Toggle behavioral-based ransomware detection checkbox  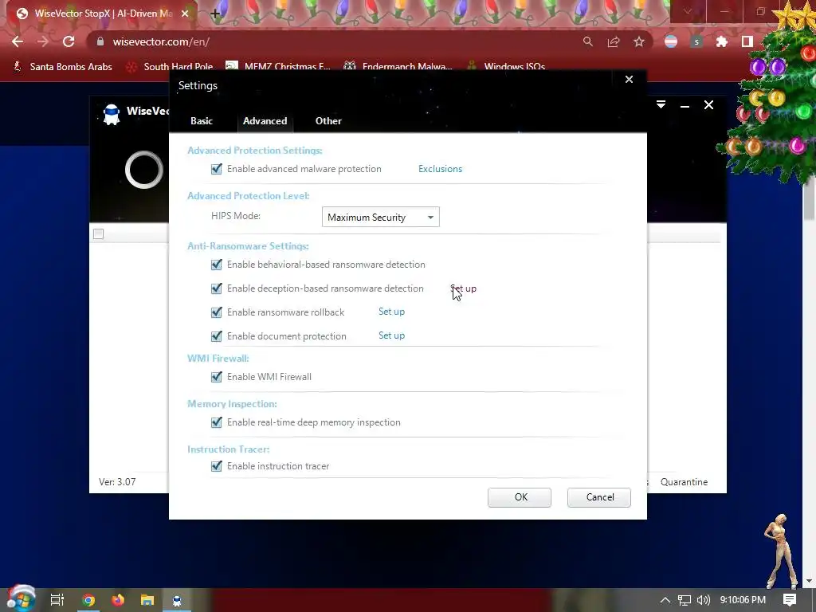pos(217,265)
